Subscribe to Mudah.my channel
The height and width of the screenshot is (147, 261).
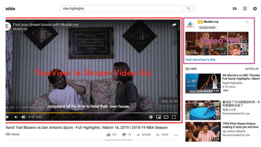[x=207, y=28]
